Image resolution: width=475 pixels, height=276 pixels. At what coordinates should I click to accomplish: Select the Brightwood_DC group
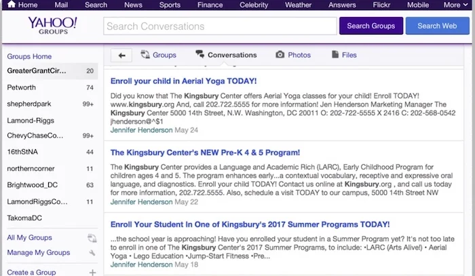point(32,185)
